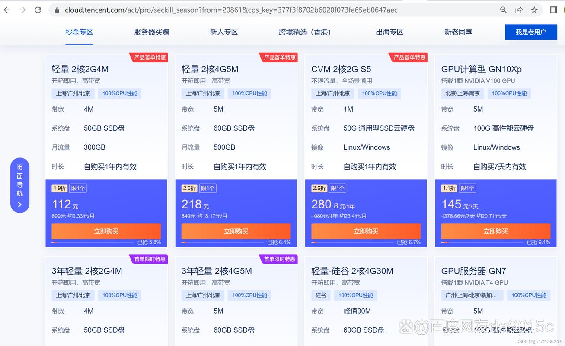The width and height of the screenshot is (565, 346).
Task: Switch to the 服务器买赠 tab
Action: [151, 32]
